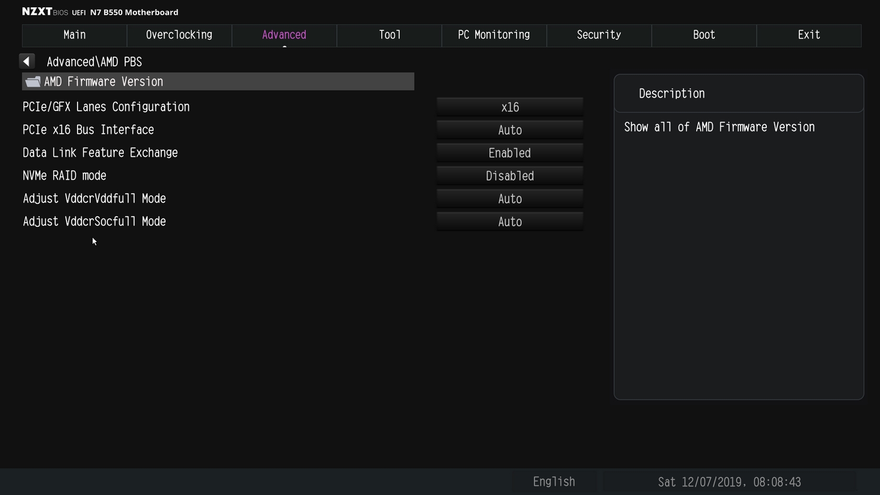Open the AMD Firmware Version folder icon
Image resolution: width=880 pixels, height=495 pixels.
coord(33,82)
